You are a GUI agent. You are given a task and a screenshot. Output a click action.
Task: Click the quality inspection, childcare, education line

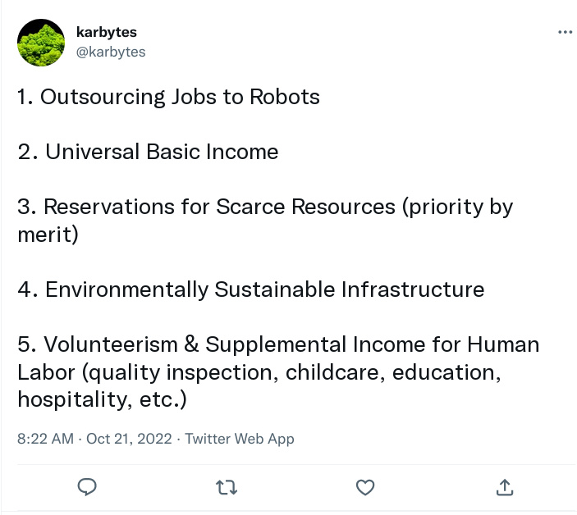point(259,372)
